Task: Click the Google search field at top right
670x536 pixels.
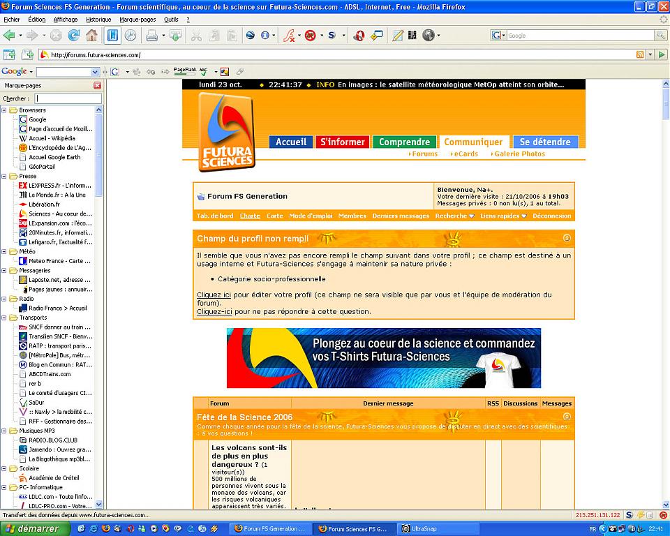Action: (x=580, y=36)
